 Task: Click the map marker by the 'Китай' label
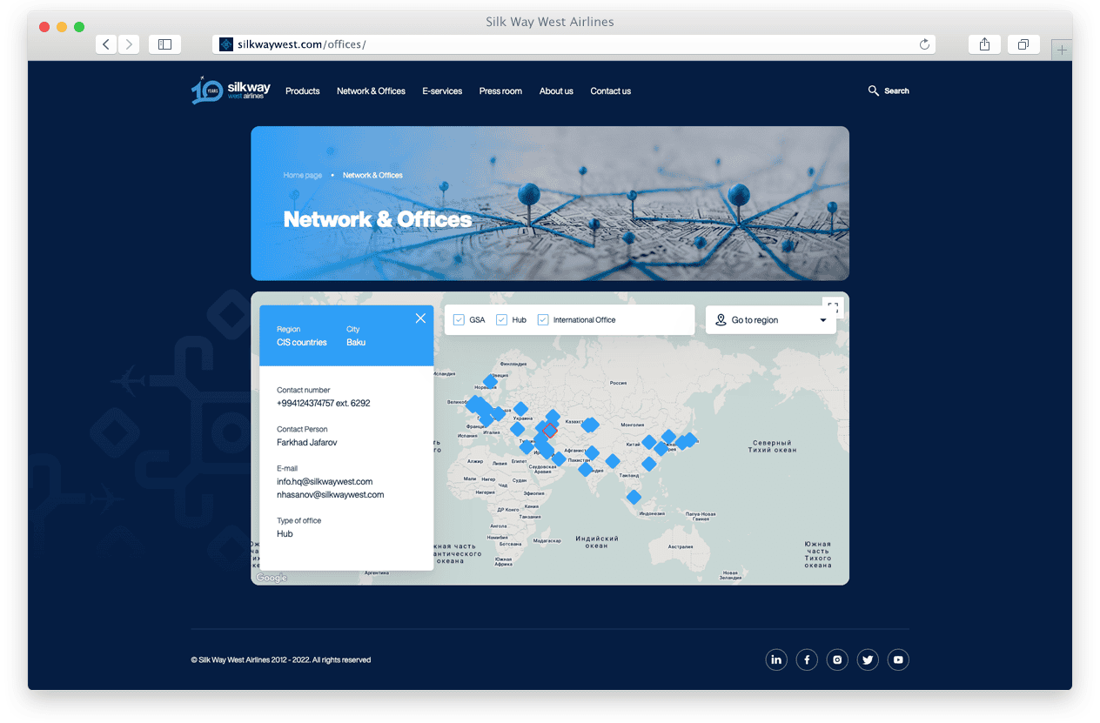pyautogui.click(x=648, y=442)
